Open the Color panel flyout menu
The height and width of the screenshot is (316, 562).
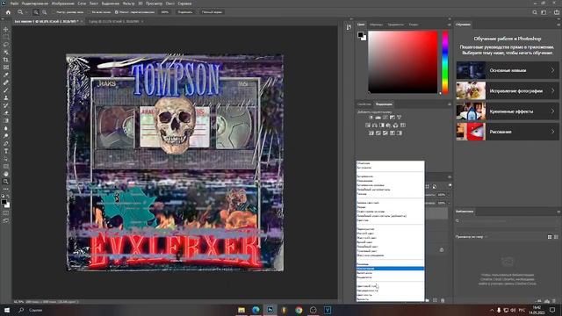449,25
